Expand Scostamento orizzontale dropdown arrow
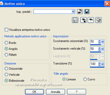Viewport: 110px width, 95px height. coord(103,42)
